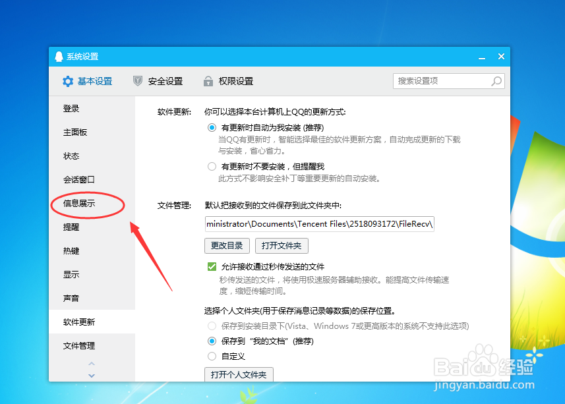Viewport: 565px width, 404px height.
Task: Click the shield icon beside 安全设置
Action: [137, 81]
